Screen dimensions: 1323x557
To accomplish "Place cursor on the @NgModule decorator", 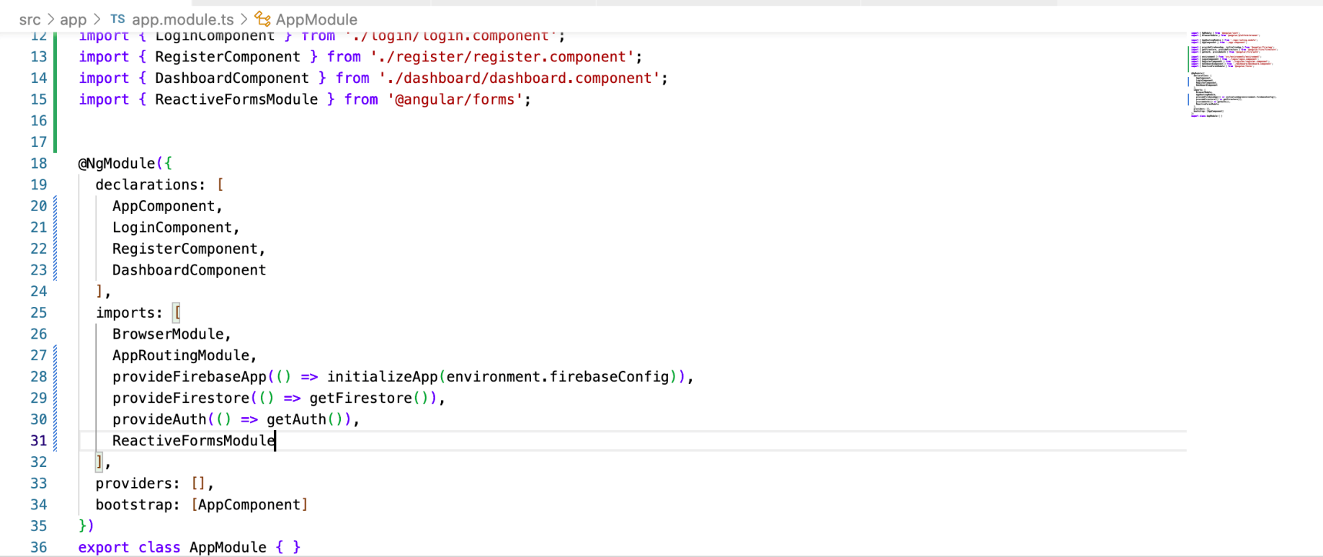I will (x=117, y=164).
